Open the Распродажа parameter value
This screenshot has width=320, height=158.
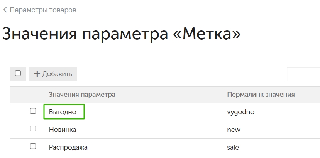tap(68, 147)
